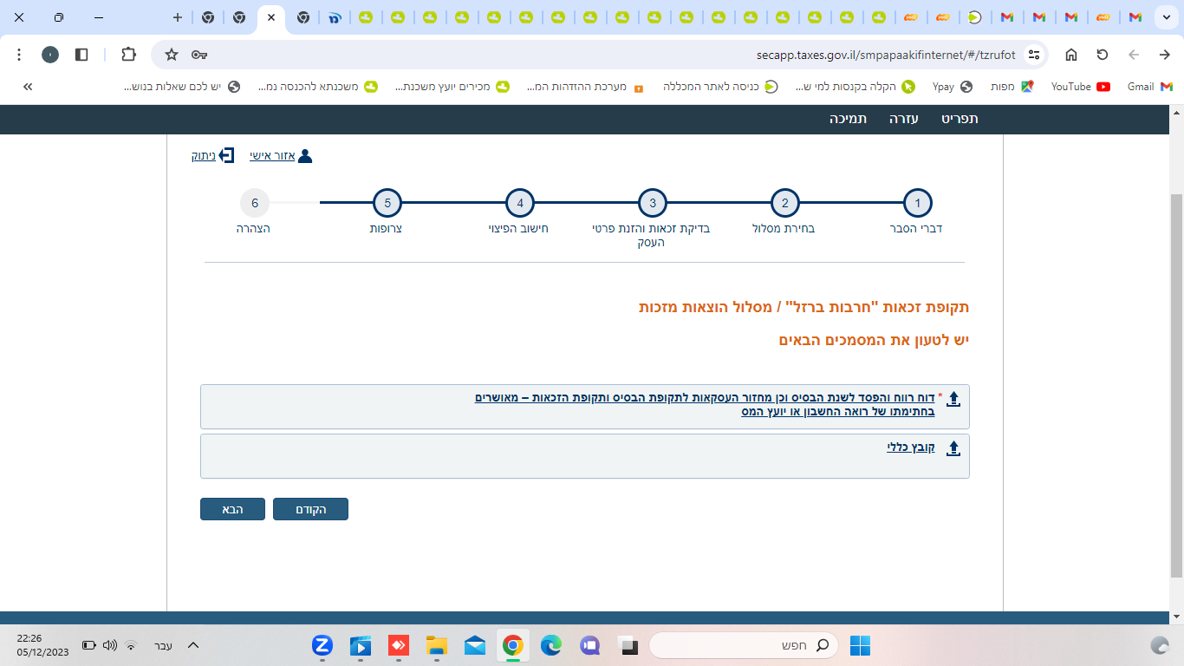Go to step 1 דברי הסבר
The image size is (1184, 666).
point(917,204)
